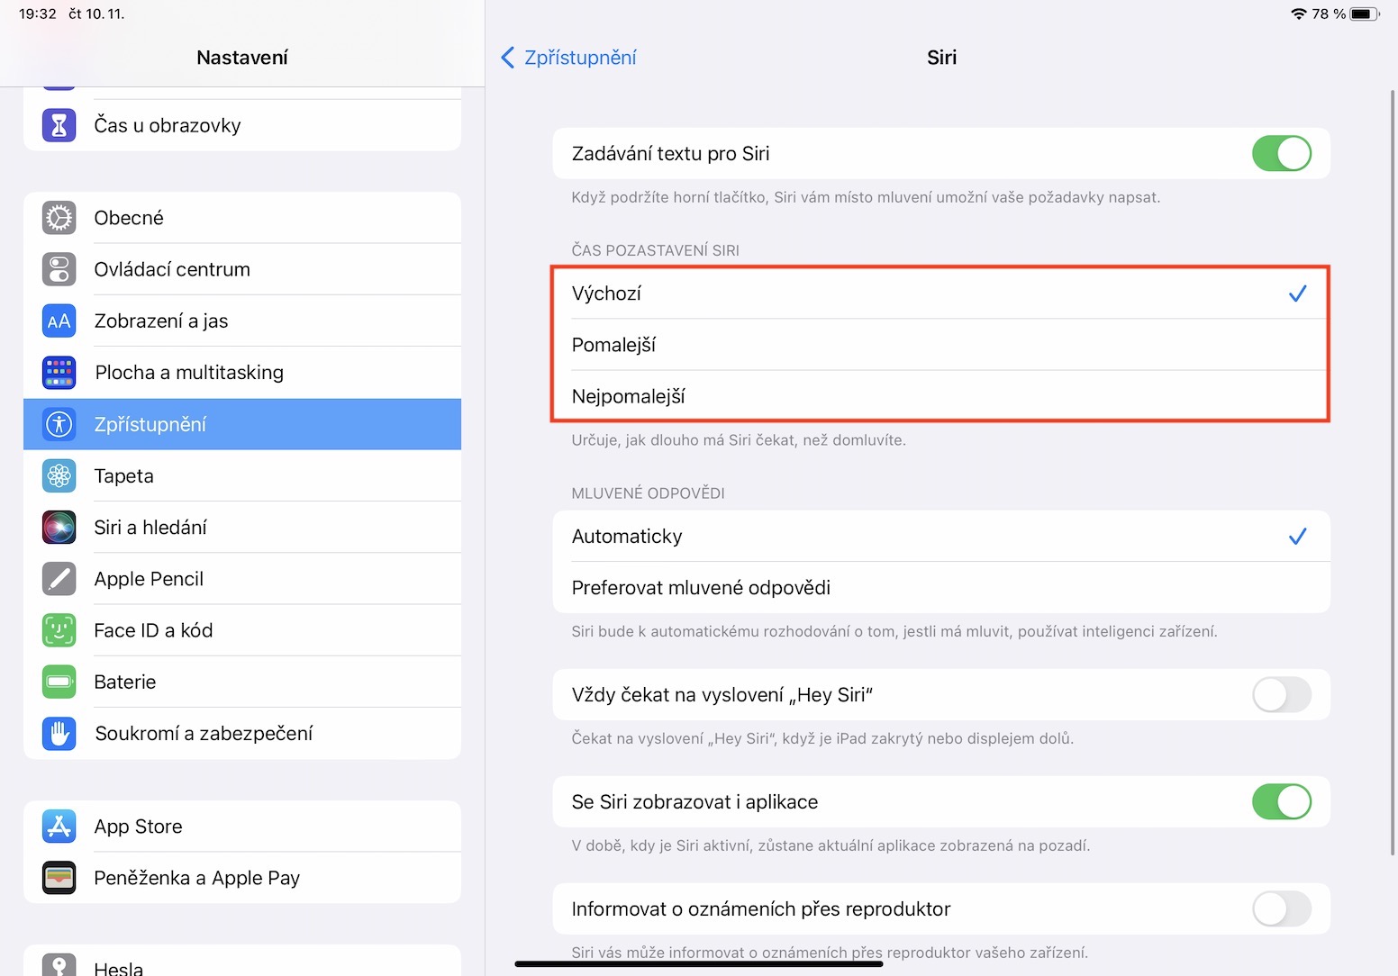Open the Siri a hledání icon
This screenshot has height=976, width=1398.
59,528
